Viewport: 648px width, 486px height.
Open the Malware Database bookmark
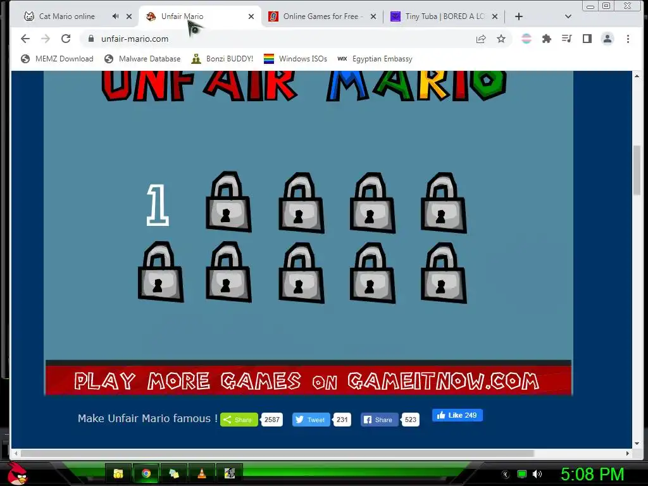pos(142,59)
